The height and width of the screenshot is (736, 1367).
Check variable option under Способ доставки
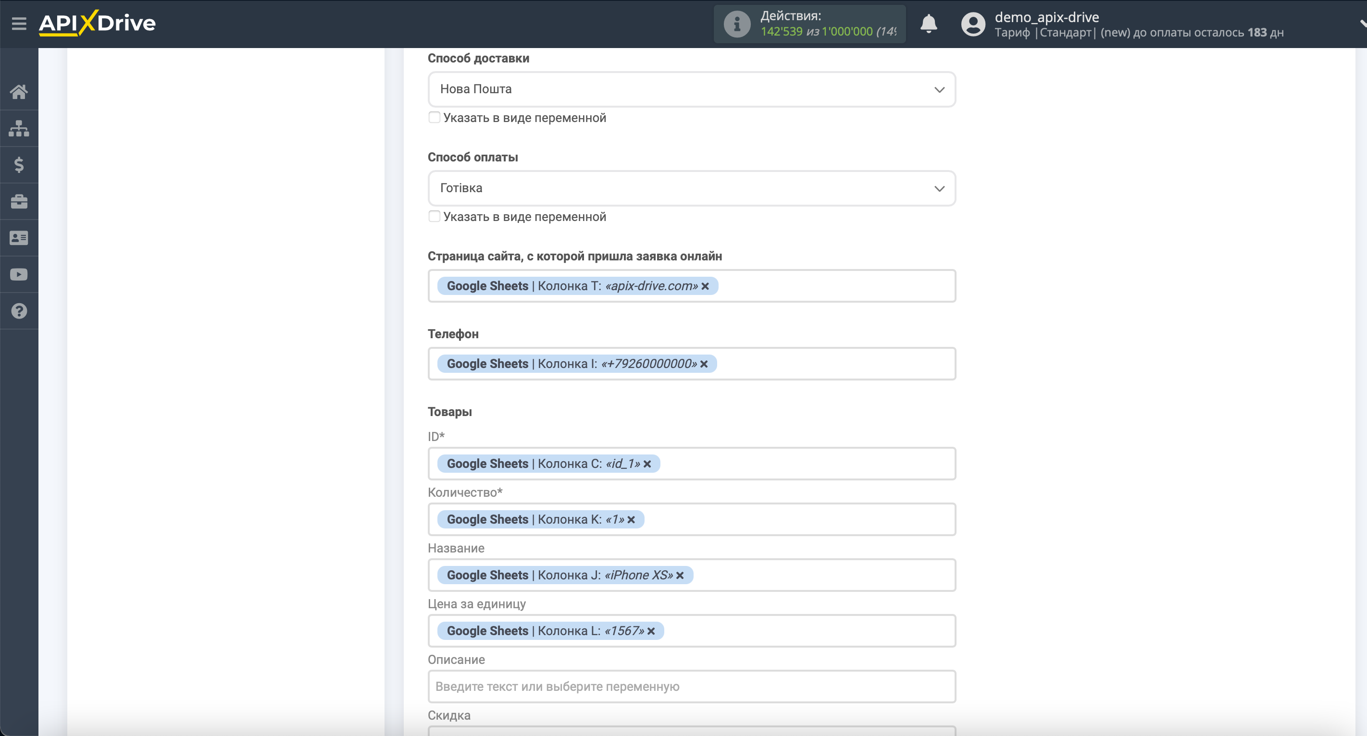pos(435,118)
